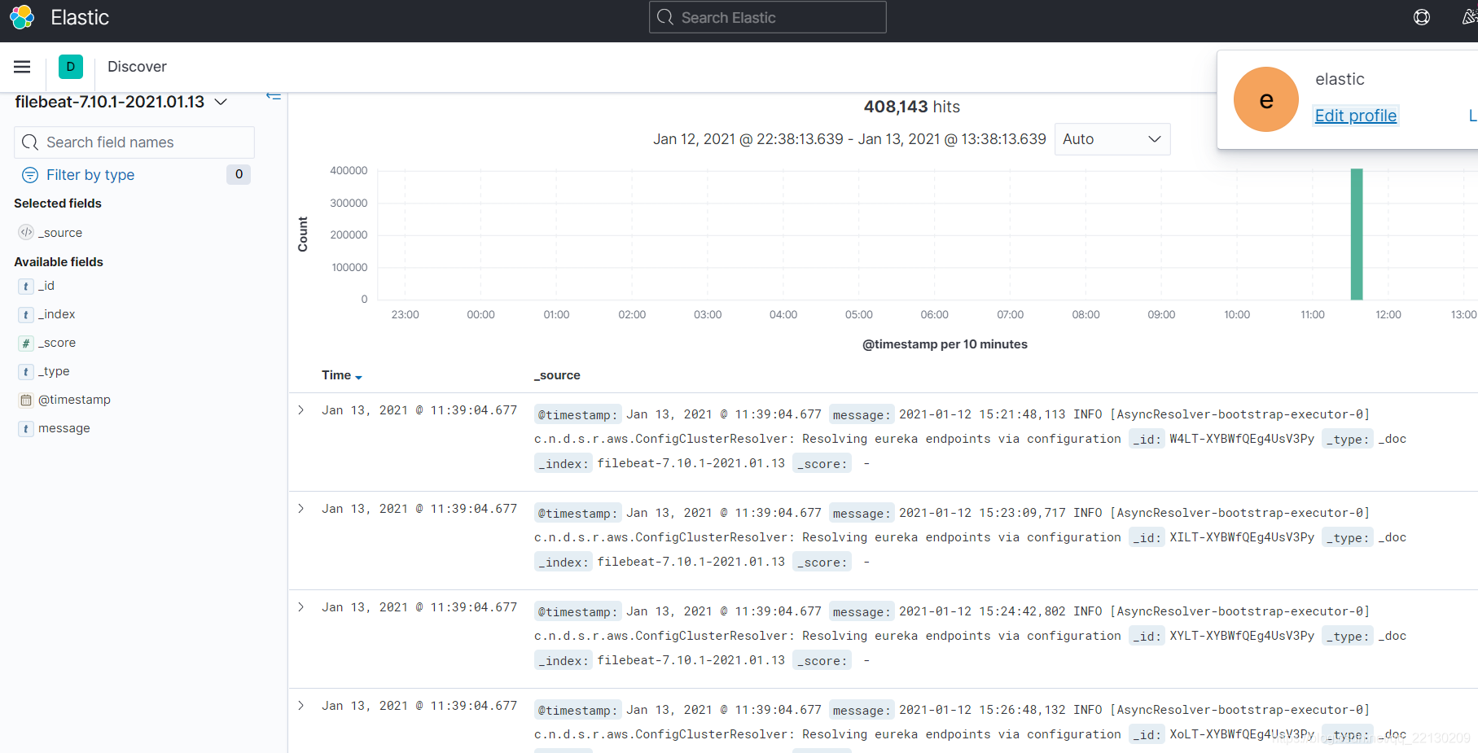This screenshot has width=1478, height=753.
Task: Click the message field type icon
Action: coord(26,428)
